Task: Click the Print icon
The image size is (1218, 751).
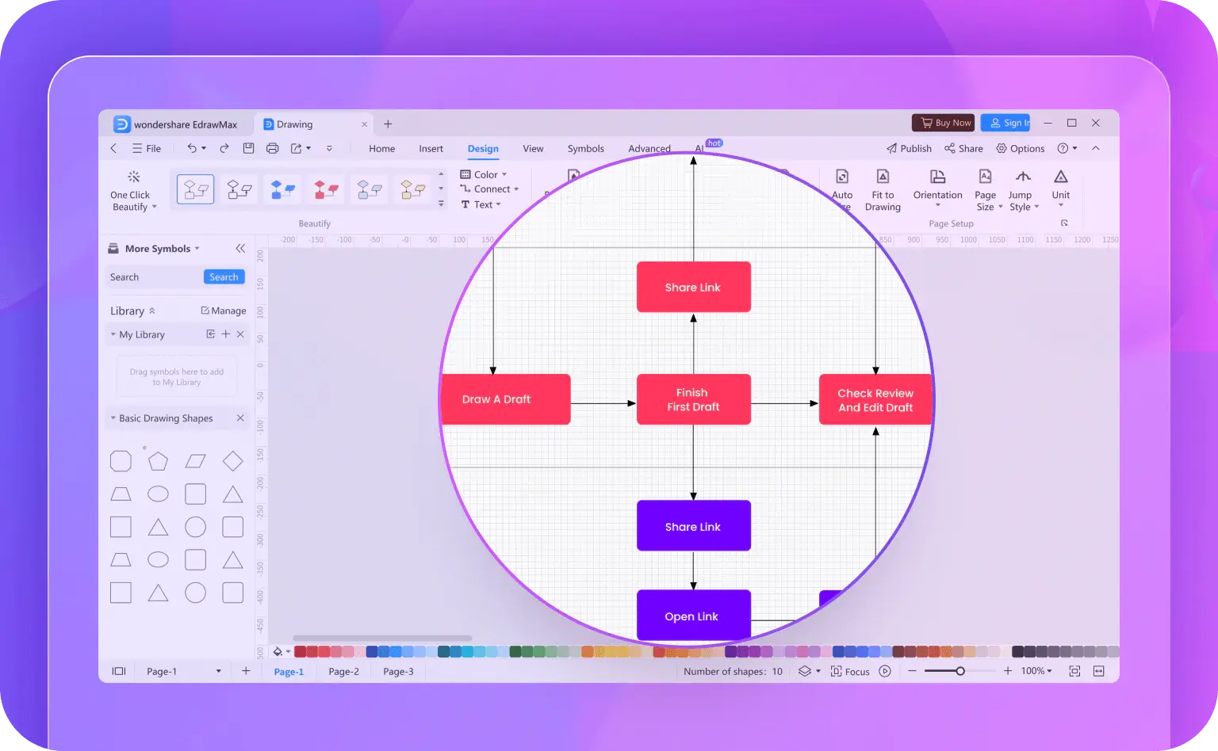Action: (x=273, y=148)
